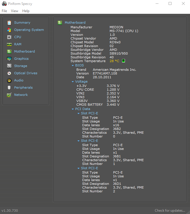Select the +3.3V voltage reading 3.376 V
The image size is (190, 214).
coord(113,86)
